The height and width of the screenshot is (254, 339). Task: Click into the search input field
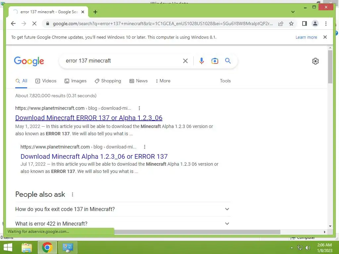122,61
